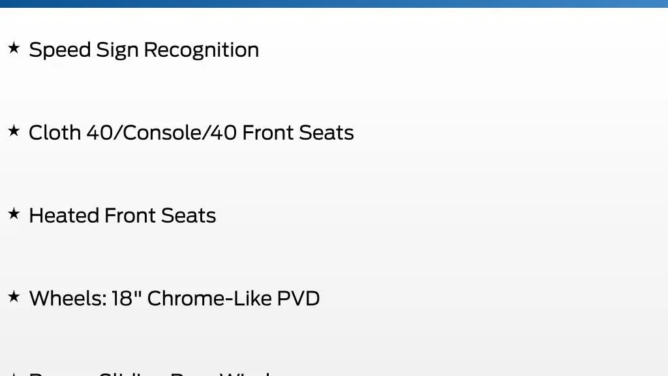Select the Heated Front Seats feature line

click(123, 215)
